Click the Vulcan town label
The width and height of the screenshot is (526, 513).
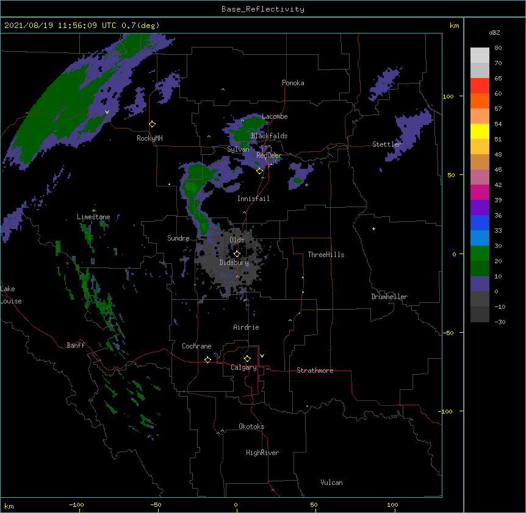point(331,483)
